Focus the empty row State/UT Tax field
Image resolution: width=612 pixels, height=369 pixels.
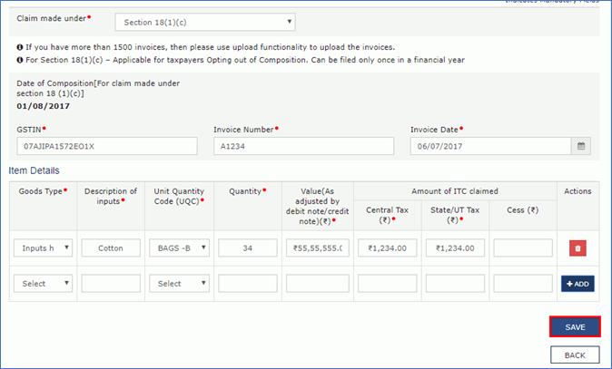tap(455, 283)
